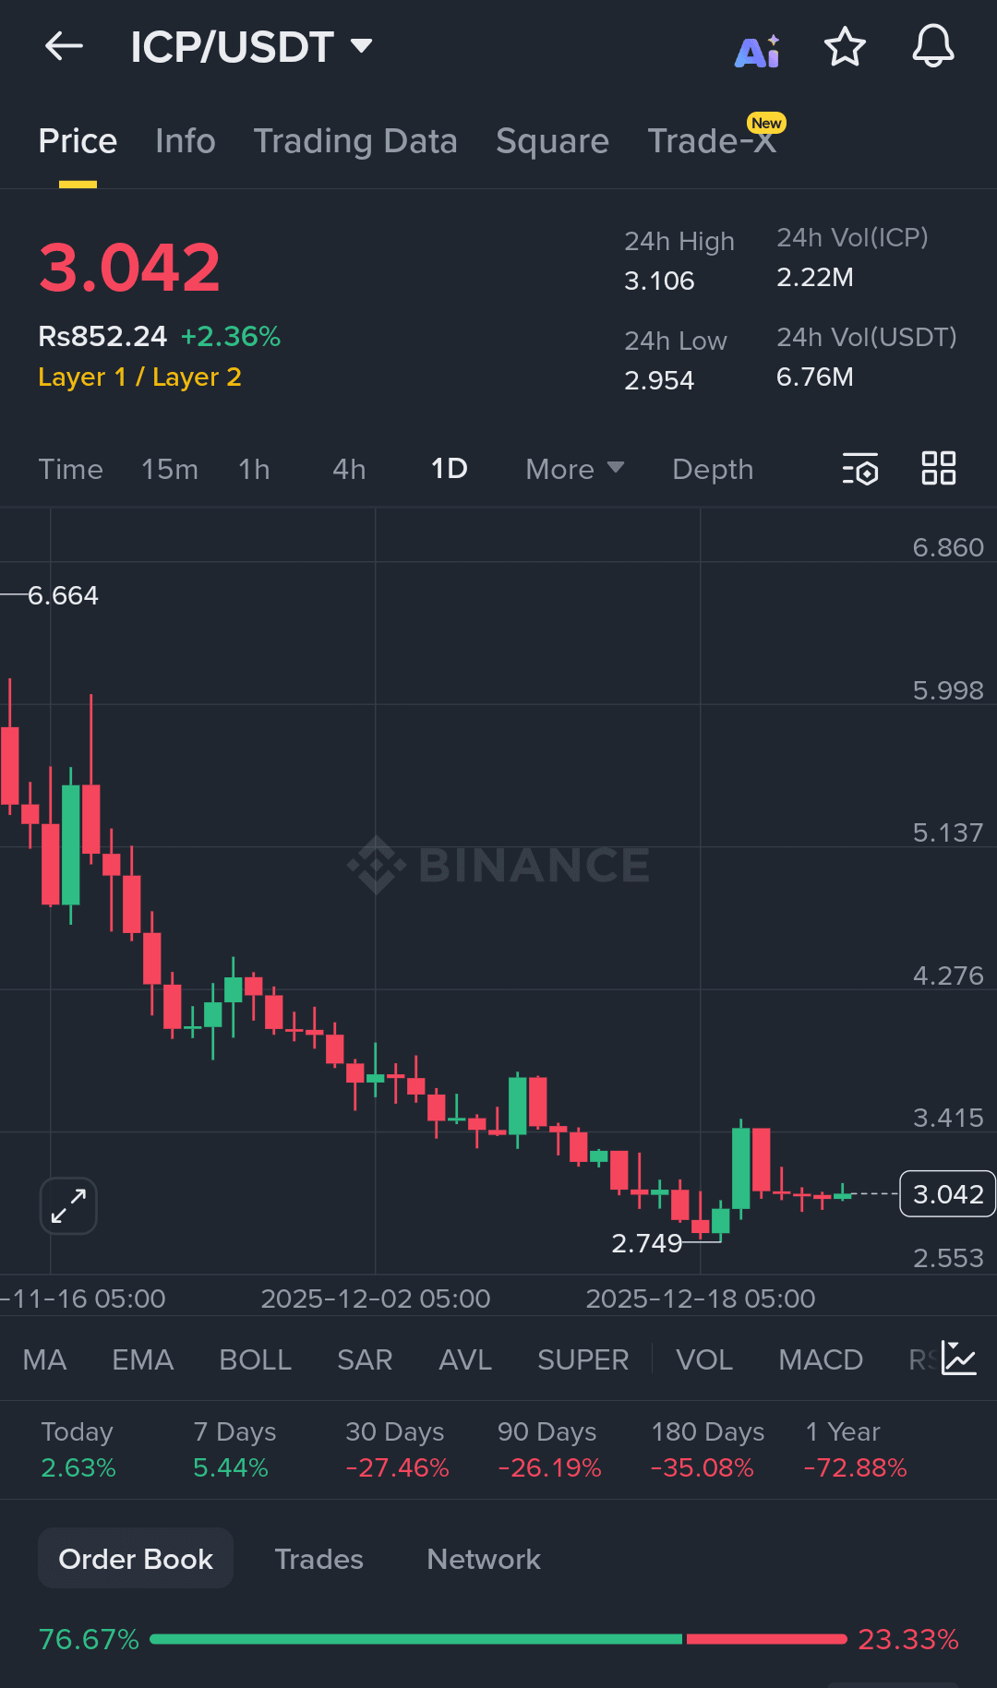
Task: Tap the large 3.042 price
Action: click(129, 268)
